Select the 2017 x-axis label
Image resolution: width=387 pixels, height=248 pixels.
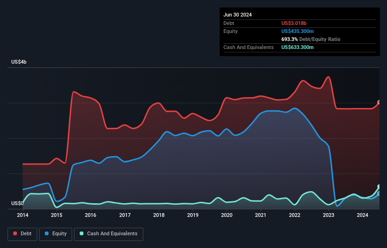tap(125, 215)
